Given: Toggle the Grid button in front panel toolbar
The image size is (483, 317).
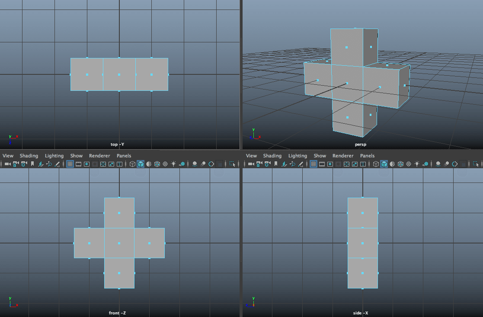Looking at the screenshot, I should point(70,164).
